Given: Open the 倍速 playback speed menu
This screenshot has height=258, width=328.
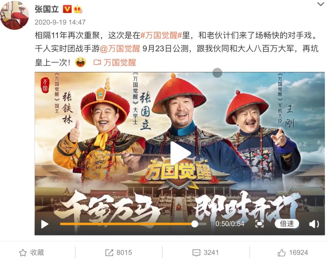Looking at the screenshot, I should [x=287, y=224].
